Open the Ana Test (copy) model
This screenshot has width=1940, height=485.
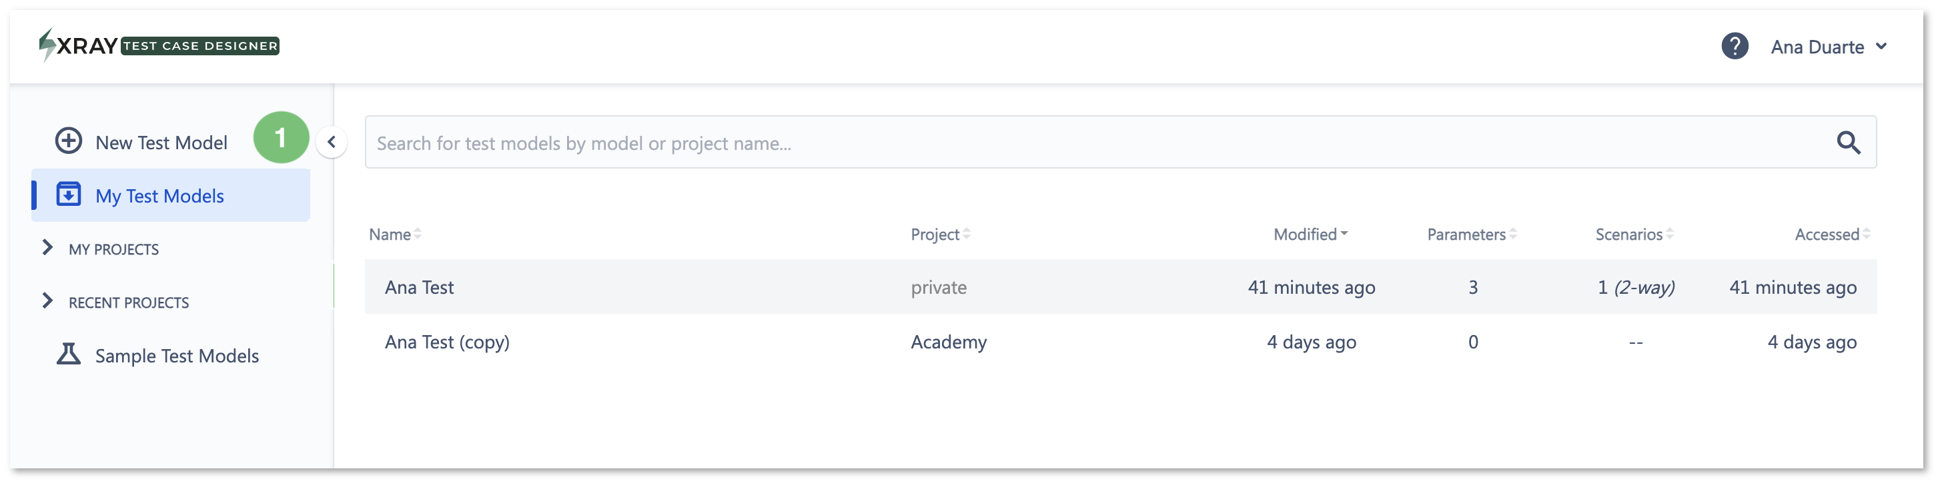pyautogui.click(x=446, y=342)
